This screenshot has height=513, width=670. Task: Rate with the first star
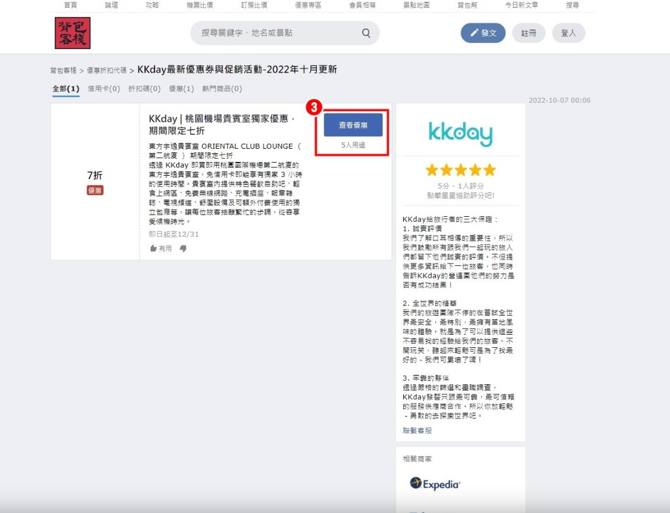(x=432, y=170)
